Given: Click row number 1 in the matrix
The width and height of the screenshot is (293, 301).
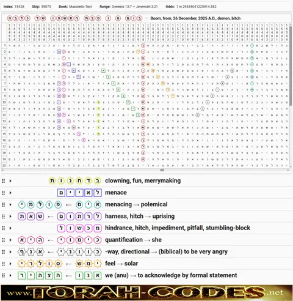Looking at the screenshot, I should [x=4, y=45].
